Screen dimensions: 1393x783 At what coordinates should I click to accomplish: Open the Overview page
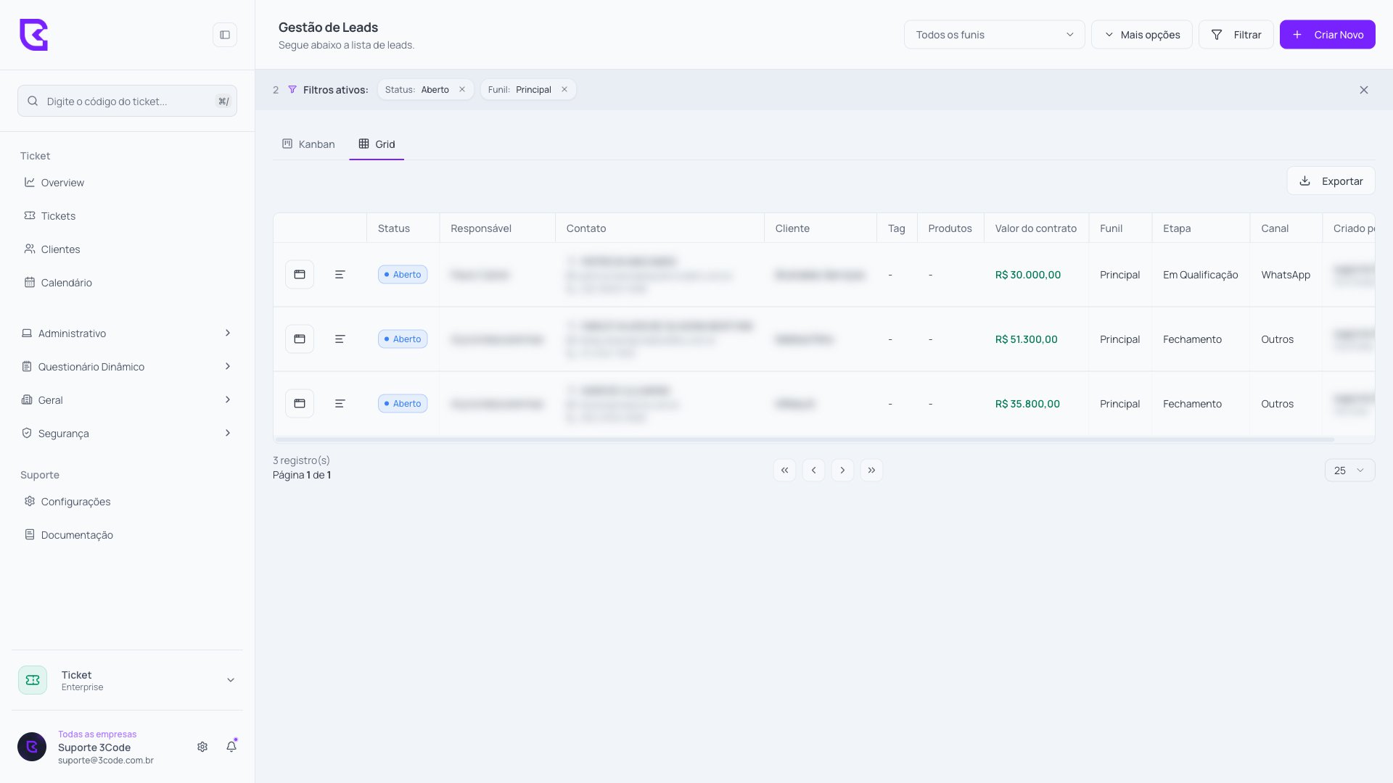62,183
